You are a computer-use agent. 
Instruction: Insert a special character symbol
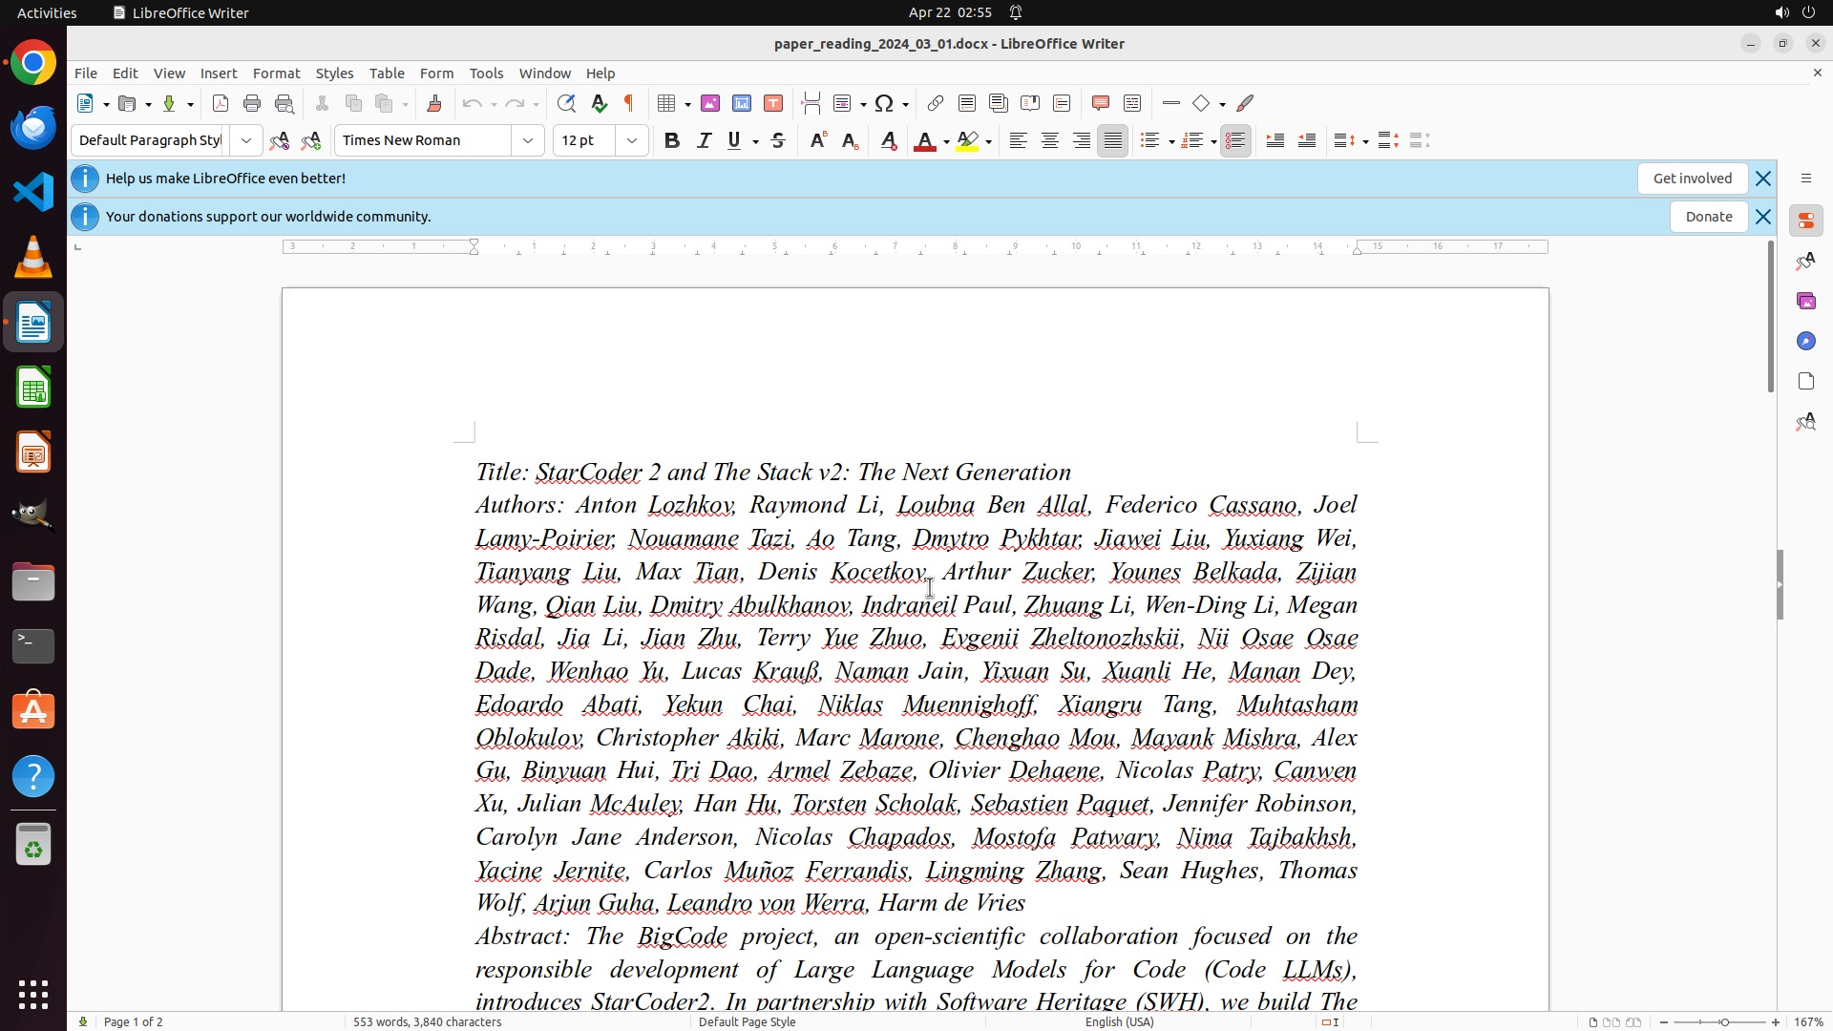(884, 103)
